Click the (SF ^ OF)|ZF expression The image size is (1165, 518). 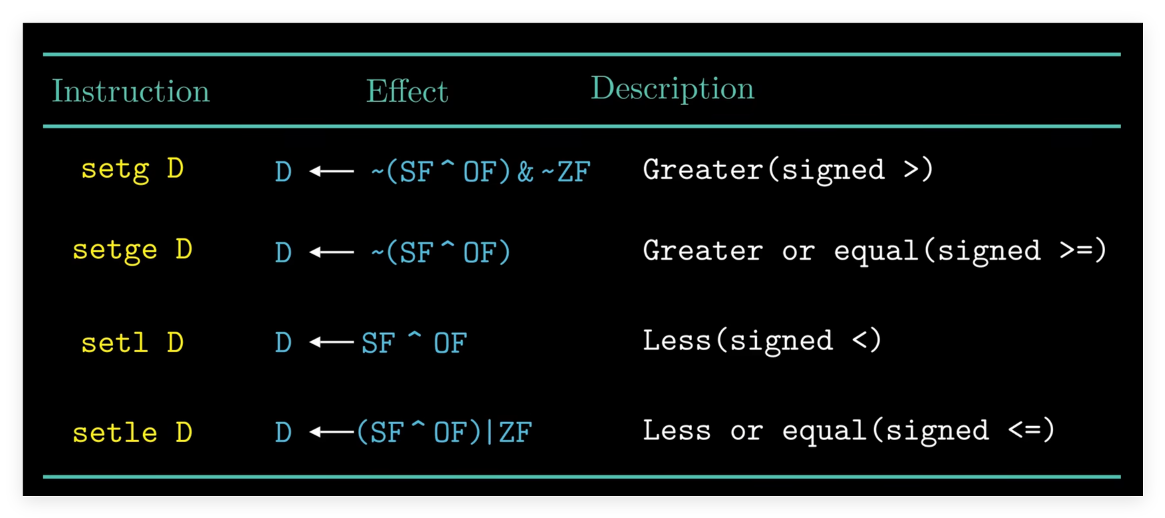[x=444, y=433]
